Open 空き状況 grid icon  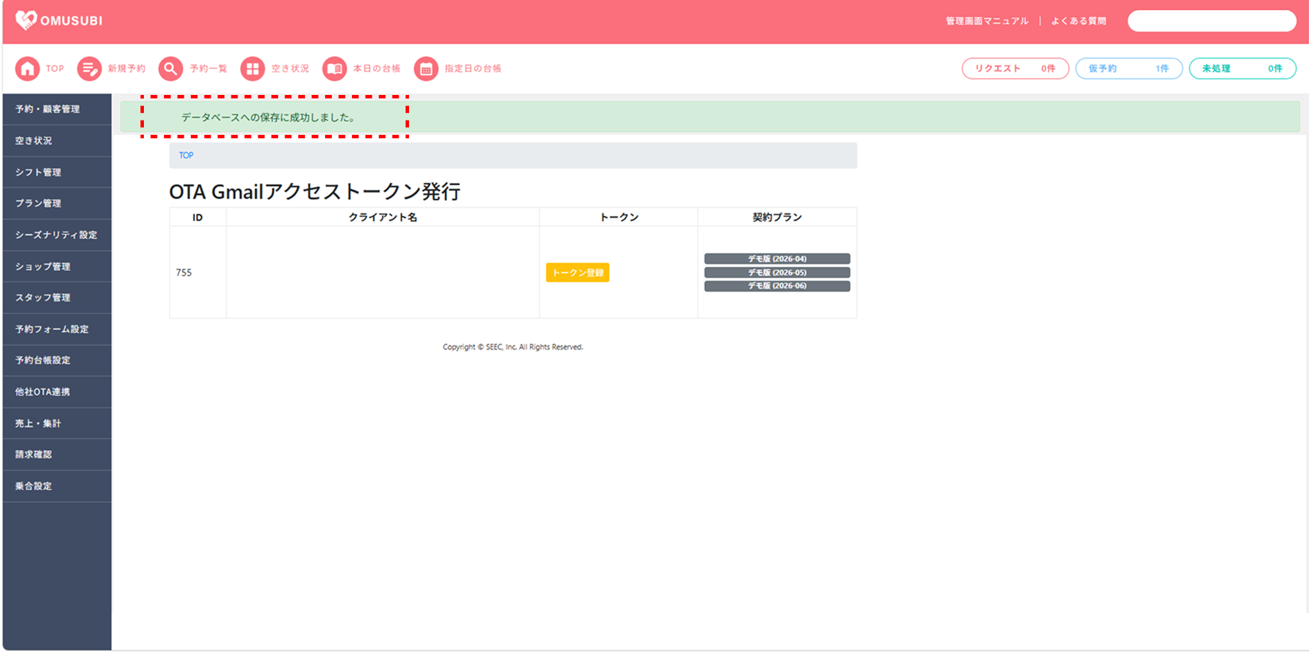[x=253, y=69]
